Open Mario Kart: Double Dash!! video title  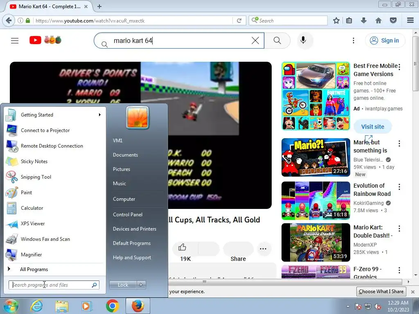coord(373,231)
